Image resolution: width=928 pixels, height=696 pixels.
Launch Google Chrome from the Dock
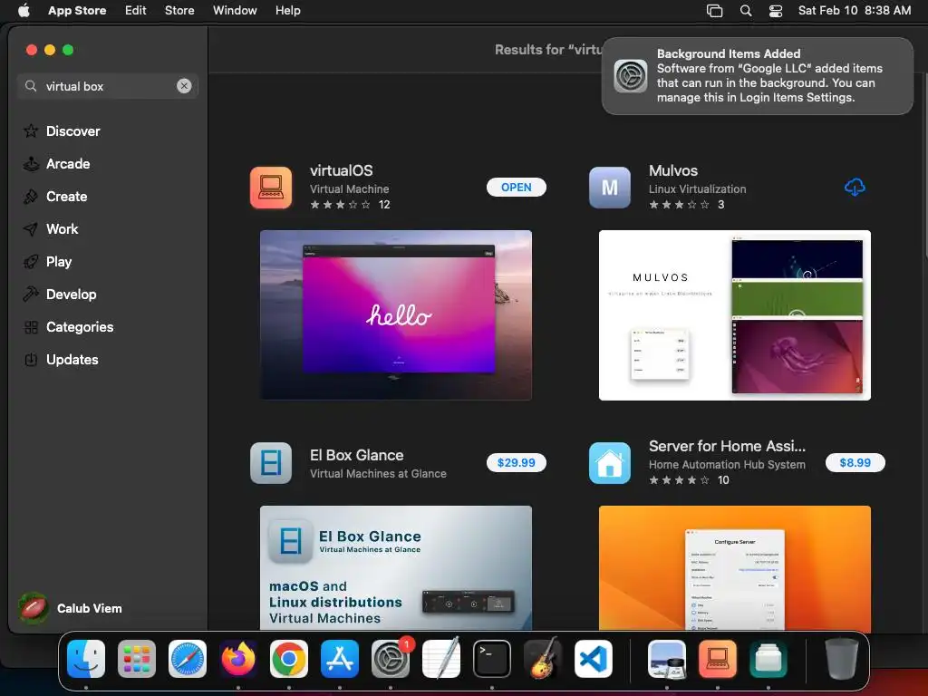click(x=289, y=659)
